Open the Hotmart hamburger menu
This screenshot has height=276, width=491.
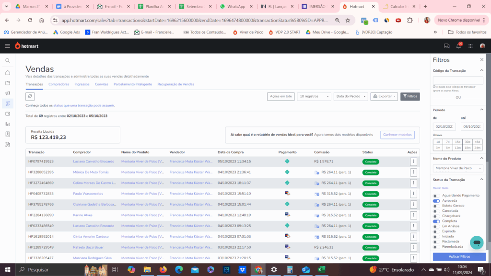(x=8, y=46)
